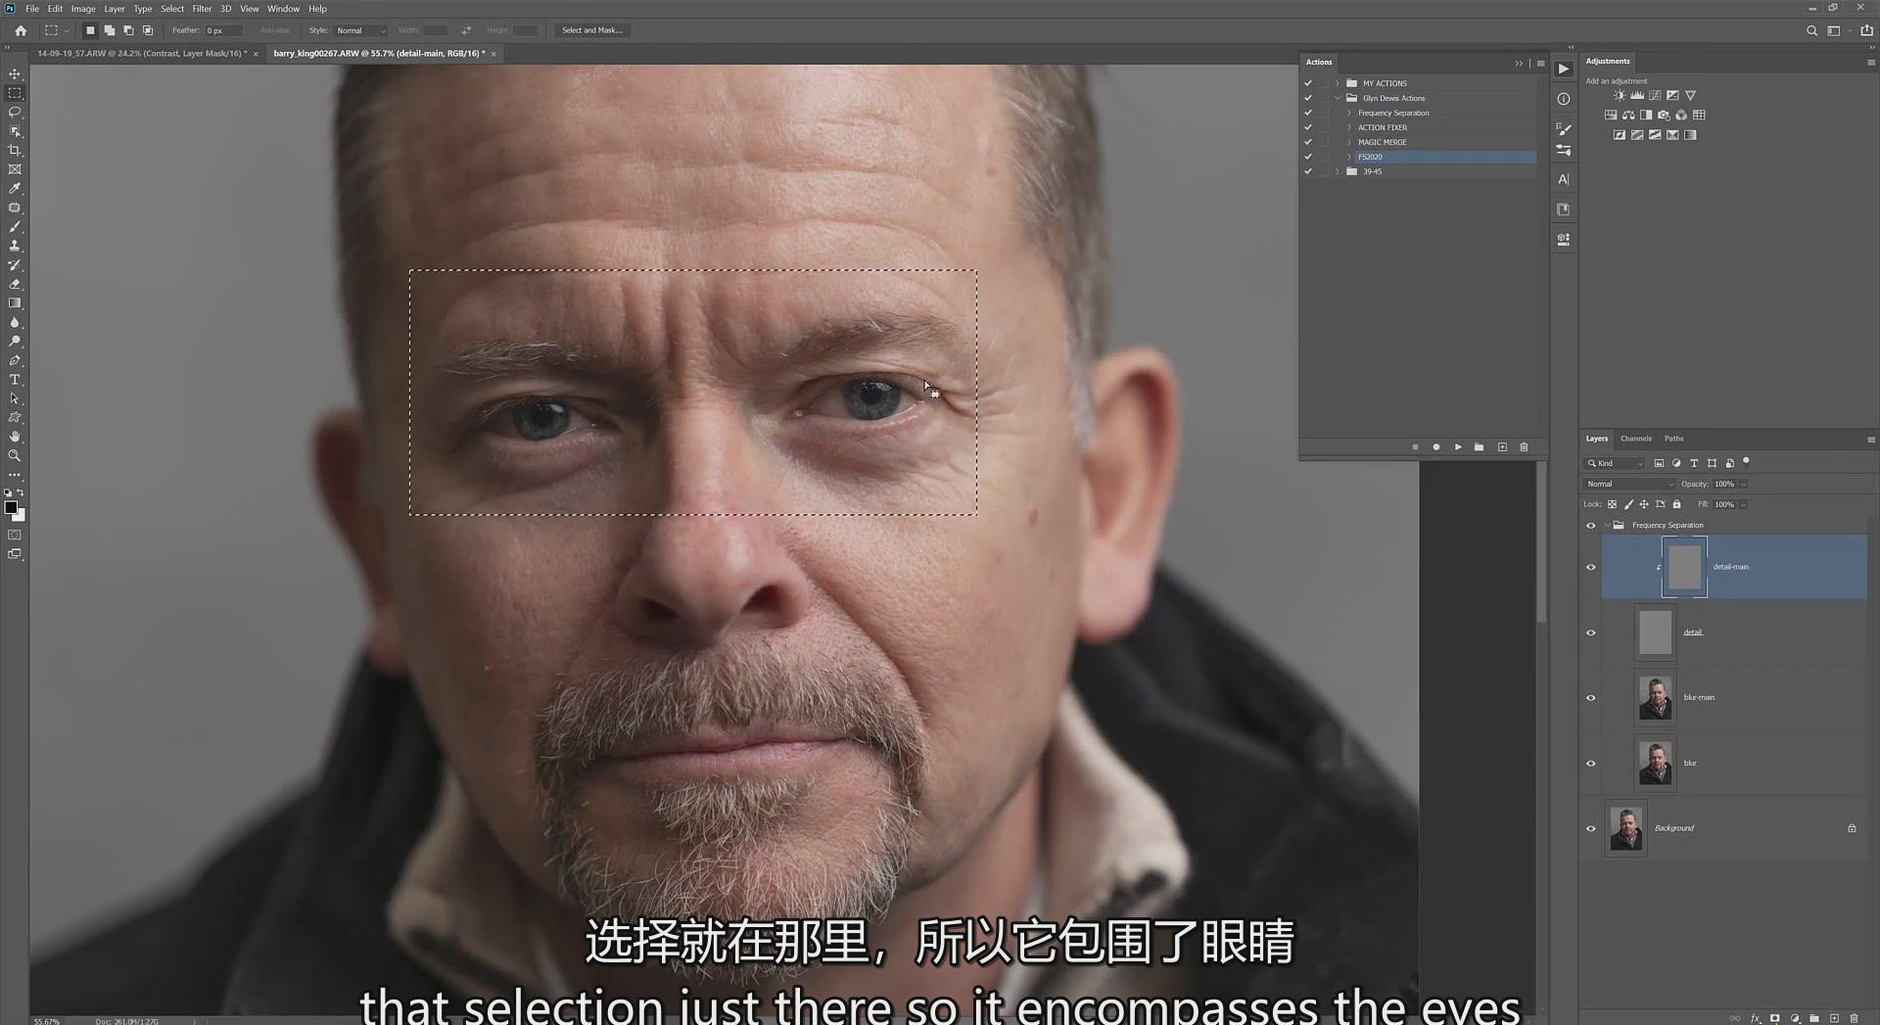Viewport: 1880px width, 1025px height.
Task: Switch to the Channels tab
Action: click(x=1635, y=439)
